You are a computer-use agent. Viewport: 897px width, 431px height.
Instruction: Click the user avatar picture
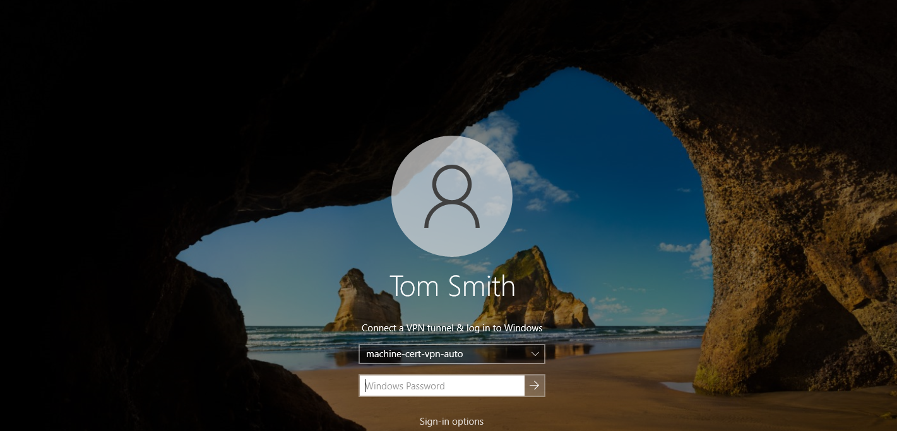(452, 196)
